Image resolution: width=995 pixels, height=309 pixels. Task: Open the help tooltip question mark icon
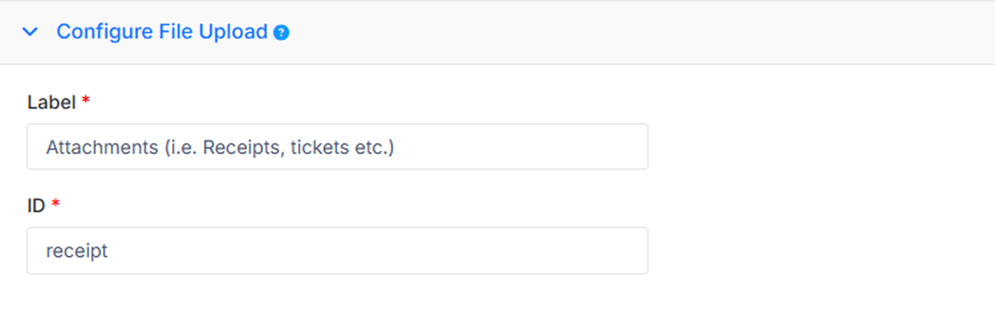[282, 33]
